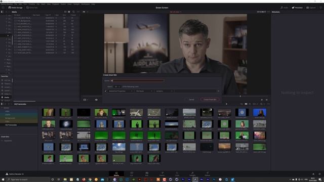Click the Create Smart Bin button
The image size is (324, 182).
pyautogui.click(x=210, y=100)
